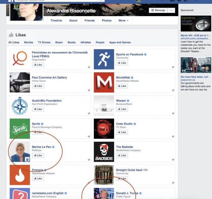Screen dimensions: 212x199
Task: Click globe privacy icon on Paul Cummins card
Action: 89,90
